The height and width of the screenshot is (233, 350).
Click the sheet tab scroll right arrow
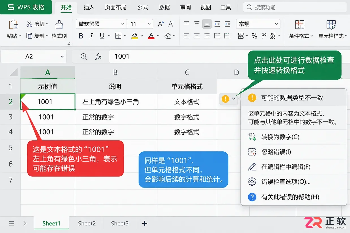tap(25, 223)
